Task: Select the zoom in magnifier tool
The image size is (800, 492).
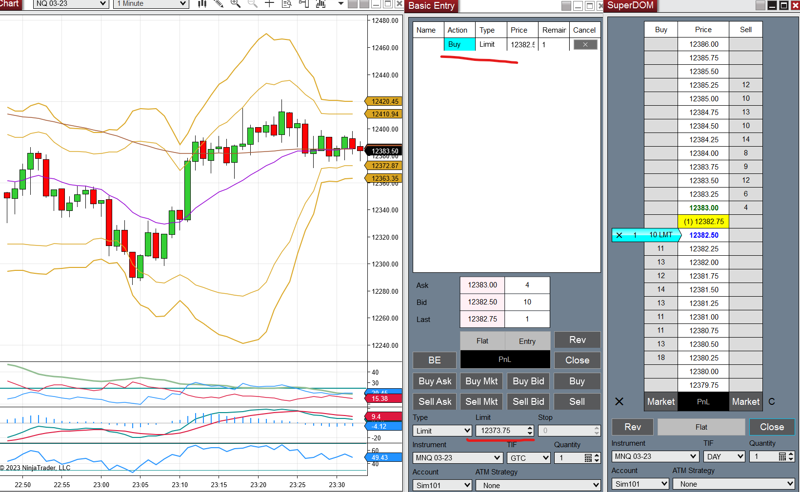Action: point(235,3)
